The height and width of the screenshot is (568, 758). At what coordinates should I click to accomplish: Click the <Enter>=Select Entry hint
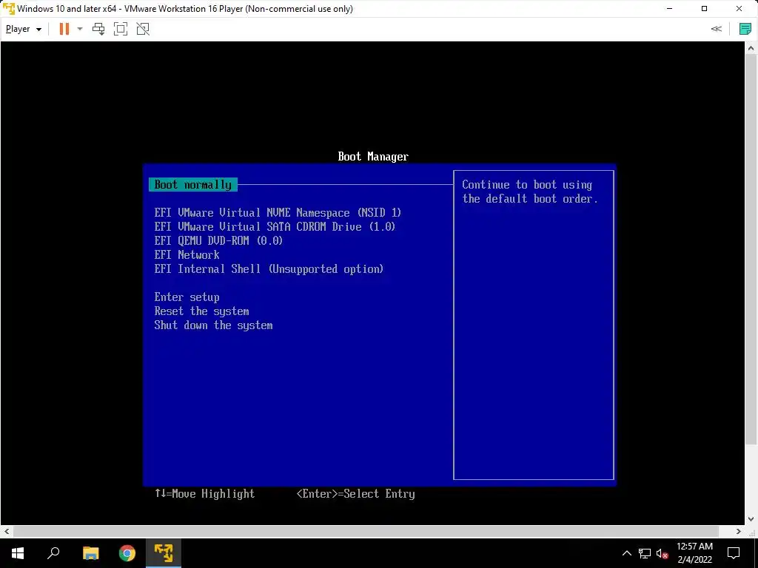click(x=356, y=493)
